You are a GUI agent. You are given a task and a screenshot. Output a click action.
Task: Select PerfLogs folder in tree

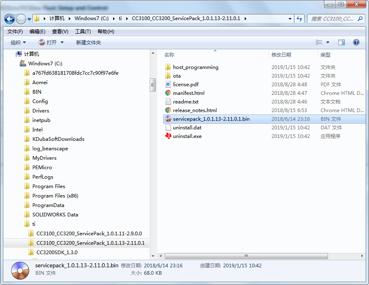pyautogui.click(x=43, y=177)
